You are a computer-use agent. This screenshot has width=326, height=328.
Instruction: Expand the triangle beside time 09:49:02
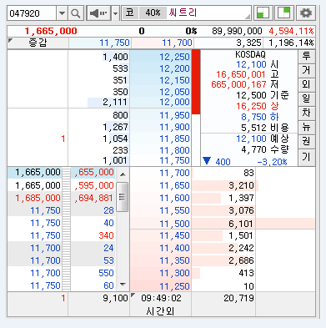[133, 295]
